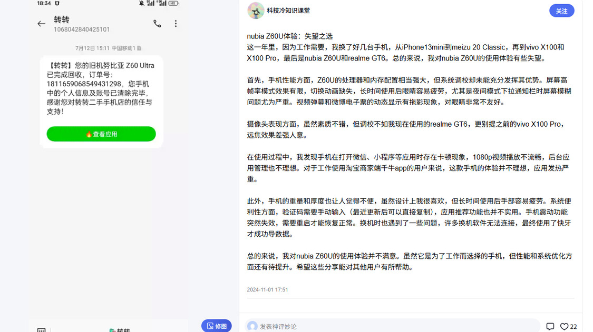Tap the phone call icon beside 转转
This screenshot has height=332, width=593.
(157, 24)
